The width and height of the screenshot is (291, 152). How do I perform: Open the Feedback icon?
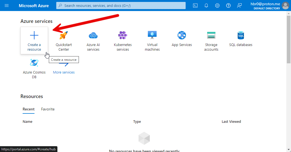[239, 6]
